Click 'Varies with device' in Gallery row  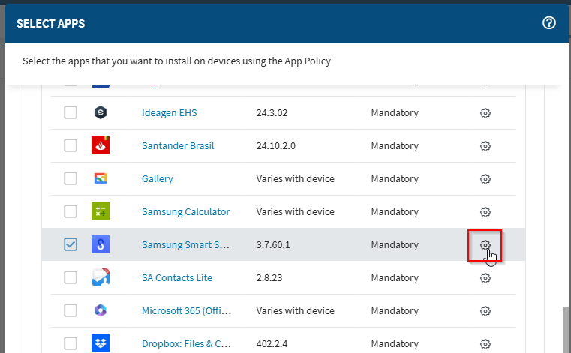coord(296,178)
